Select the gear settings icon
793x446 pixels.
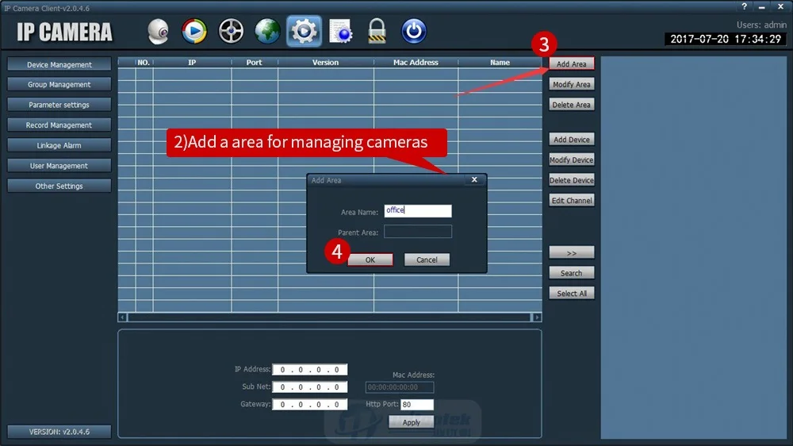coord(304,31)
